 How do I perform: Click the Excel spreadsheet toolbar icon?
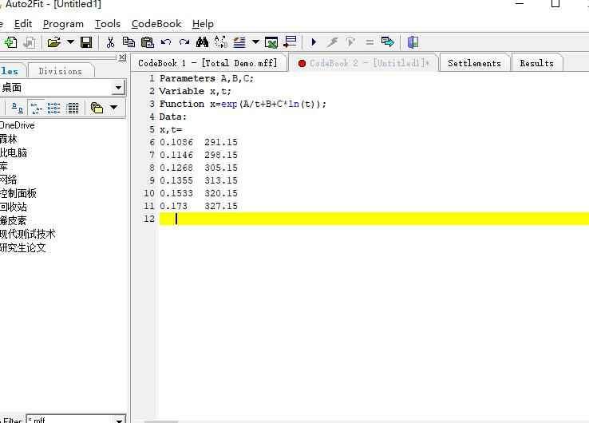click(x=271, y=42)
